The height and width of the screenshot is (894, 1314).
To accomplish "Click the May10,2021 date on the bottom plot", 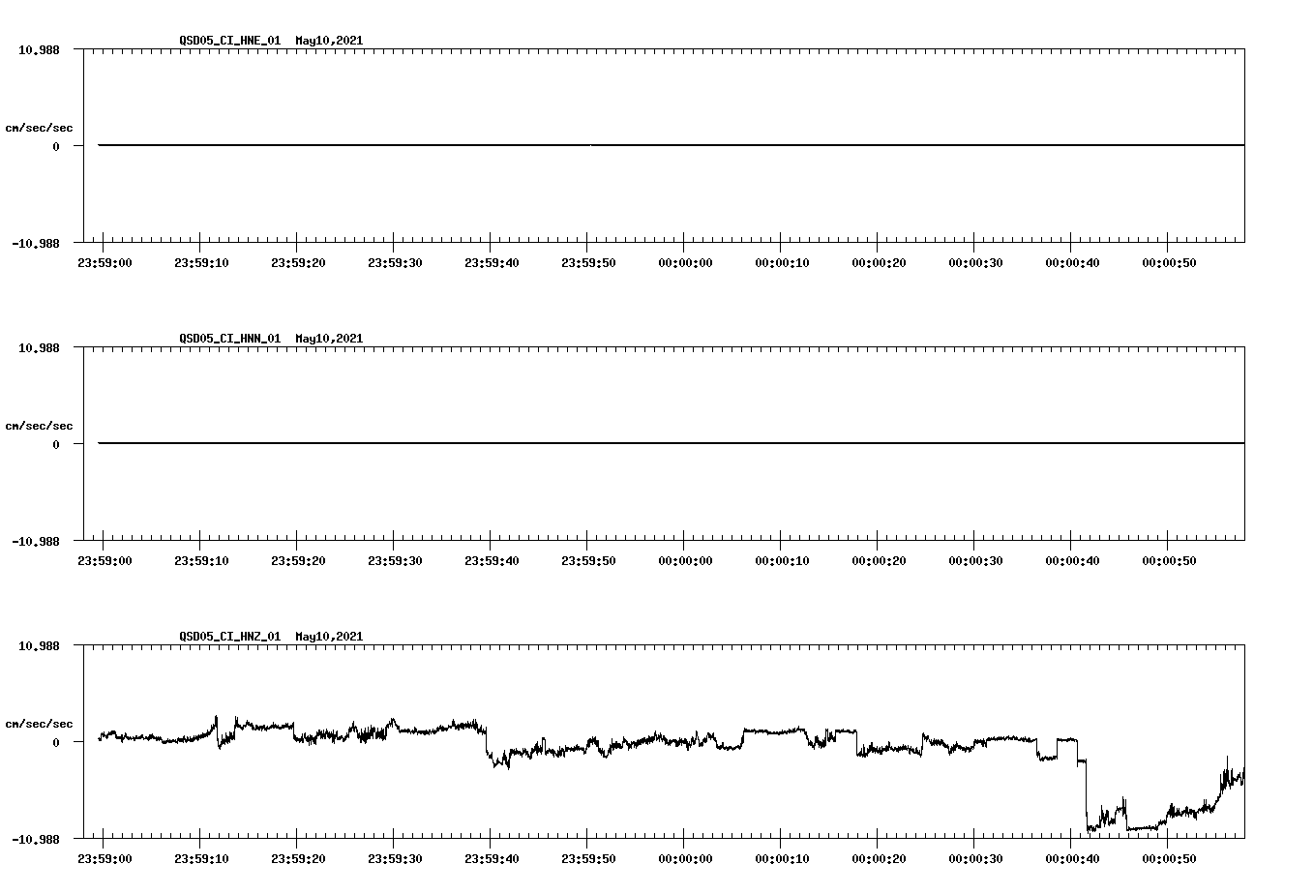I will (x=330, y=637).
